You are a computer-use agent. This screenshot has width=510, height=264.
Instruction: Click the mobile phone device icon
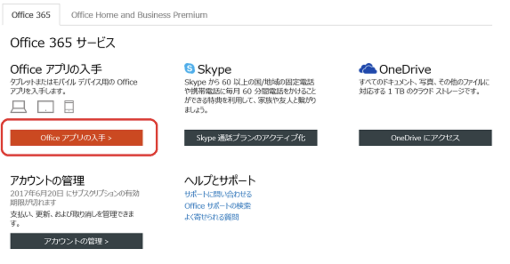coord(69,107)
